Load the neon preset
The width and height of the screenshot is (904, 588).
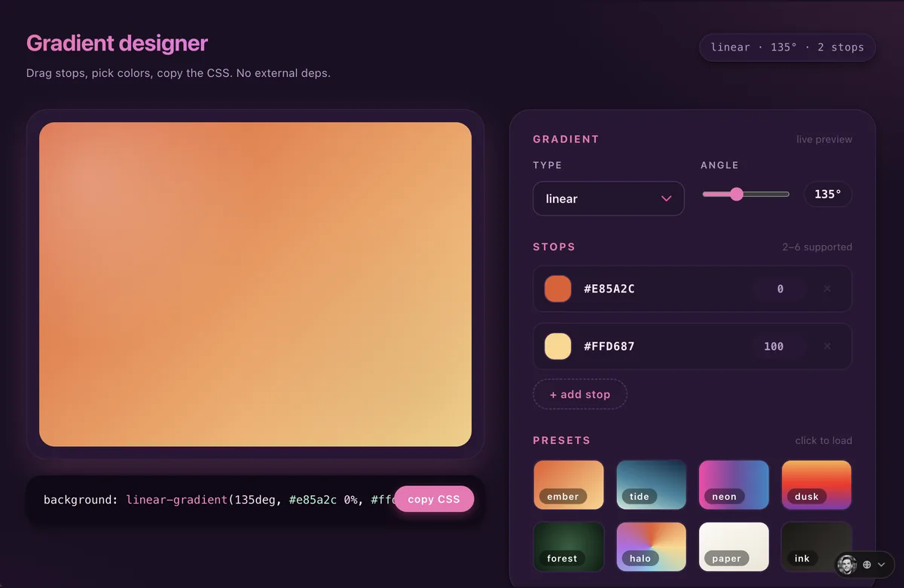click(x=734, y=485)
